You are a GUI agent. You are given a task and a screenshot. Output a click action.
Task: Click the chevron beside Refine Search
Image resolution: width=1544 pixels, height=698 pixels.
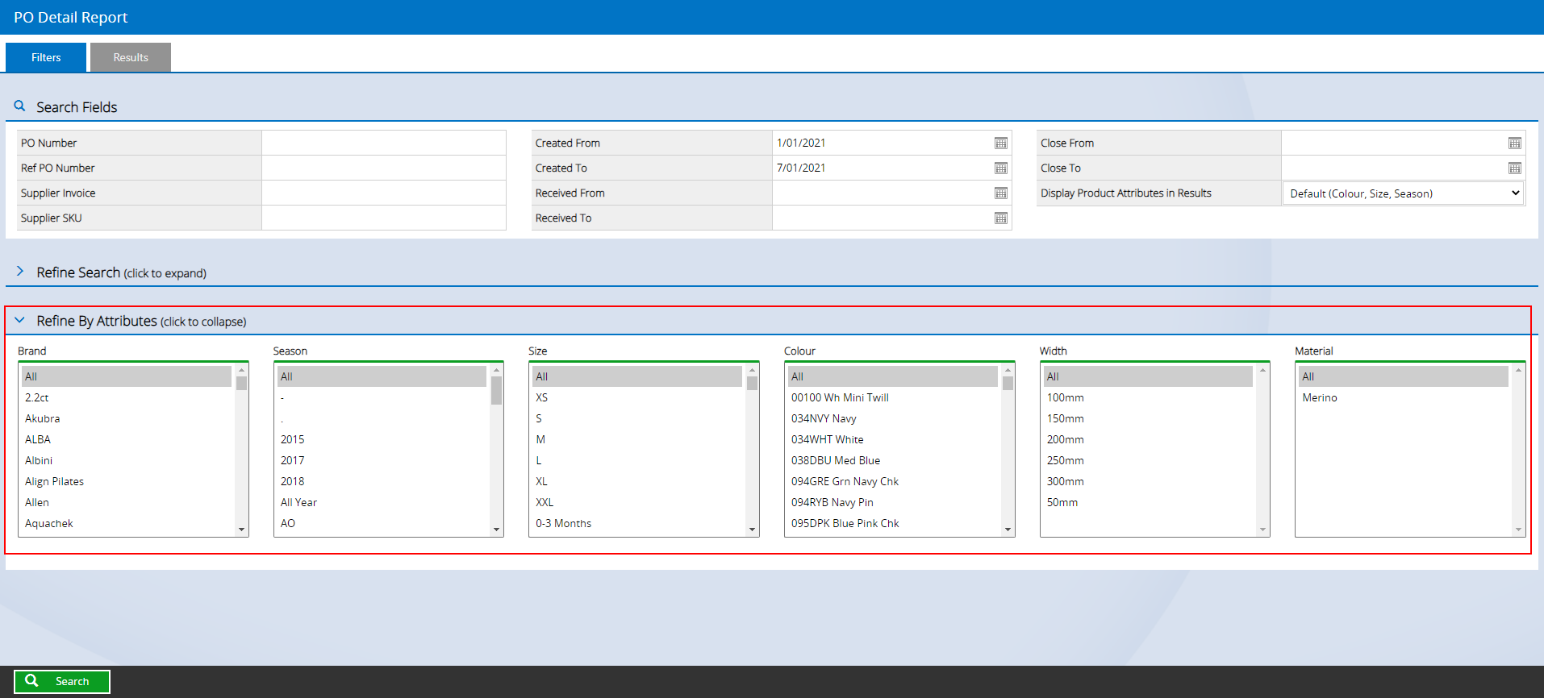point(20,272)
